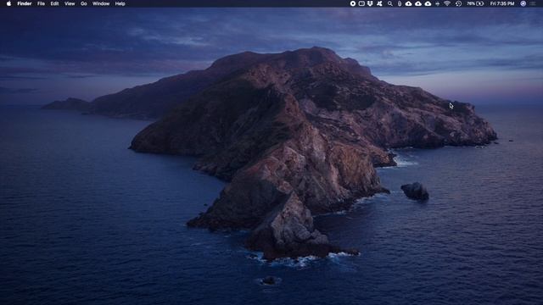
Task: Open the Go menu
Action: click(84, 3)
